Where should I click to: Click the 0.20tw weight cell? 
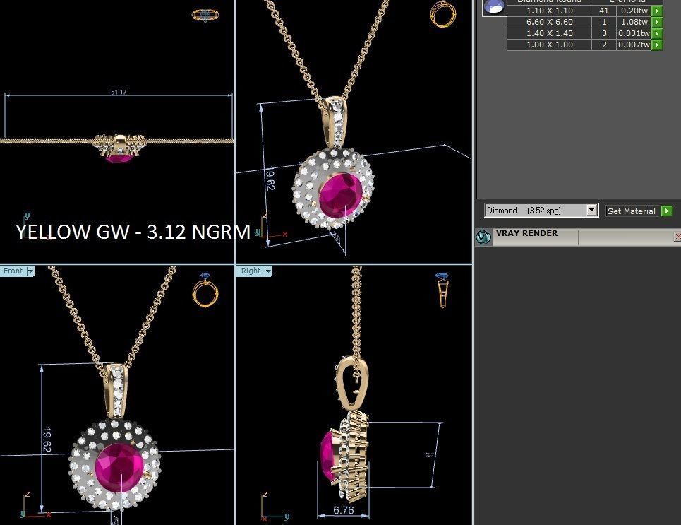coord(634,11)
